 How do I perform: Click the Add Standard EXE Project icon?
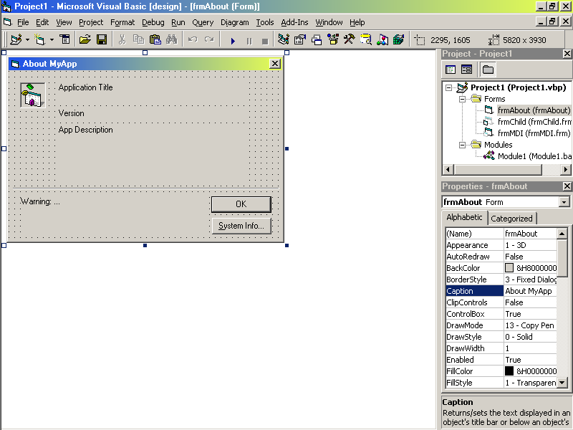coord(16,39)
